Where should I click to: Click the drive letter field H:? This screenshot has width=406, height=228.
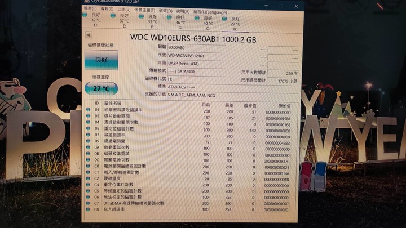click(197, 79)
